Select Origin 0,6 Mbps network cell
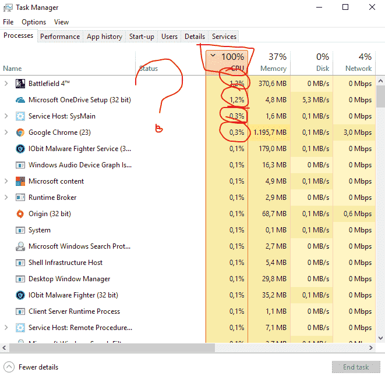The image size is (385, 380). pos(354,214)
